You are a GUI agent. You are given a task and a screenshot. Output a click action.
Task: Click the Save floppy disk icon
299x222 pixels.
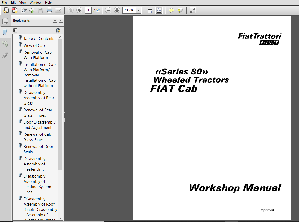point(41,10)
